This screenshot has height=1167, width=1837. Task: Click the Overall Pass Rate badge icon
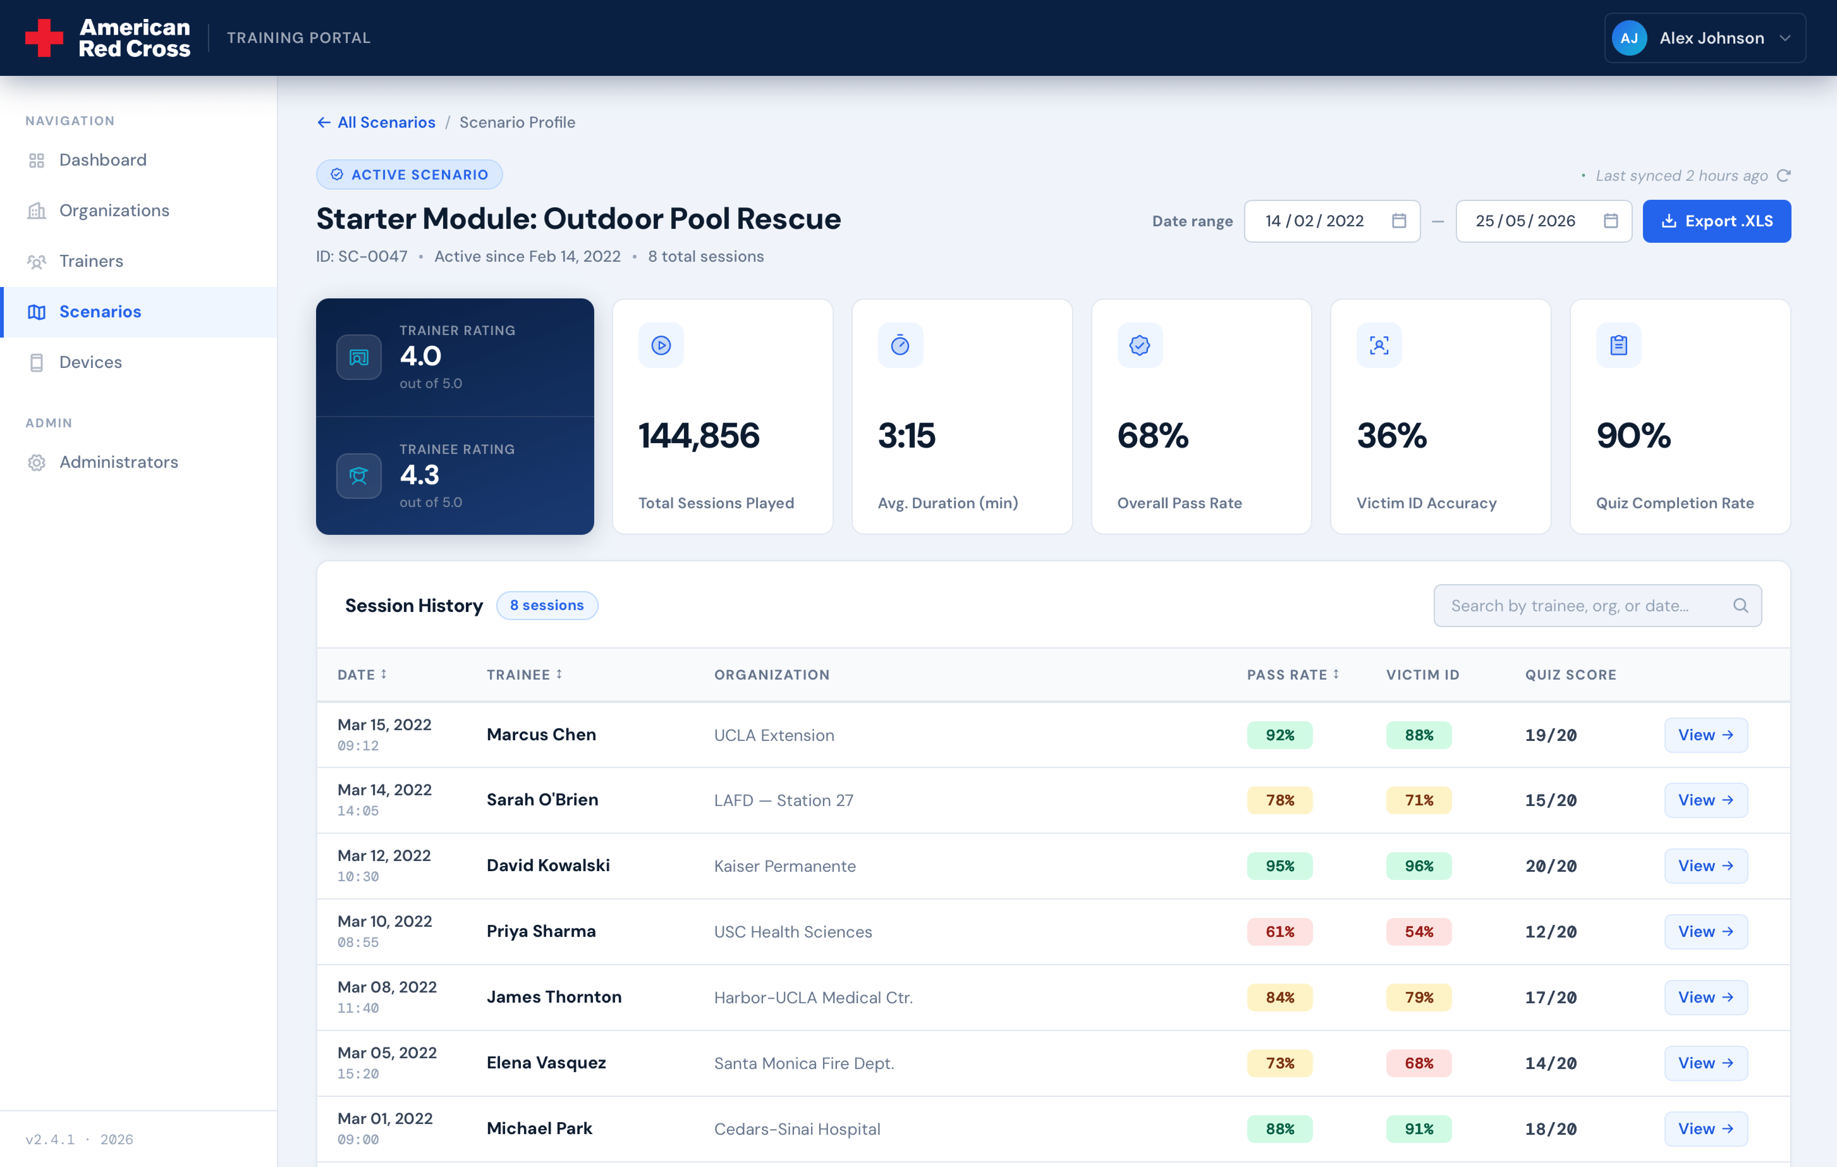[x=1140, y=345]
